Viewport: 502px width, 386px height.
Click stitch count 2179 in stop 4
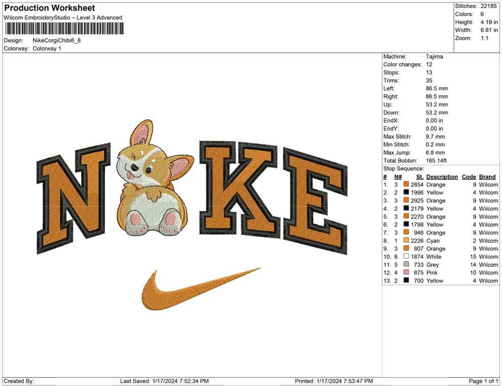tap(417, 209)
